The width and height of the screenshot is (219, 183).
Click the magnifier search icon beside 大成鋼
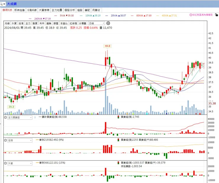(x=1, y=4)
